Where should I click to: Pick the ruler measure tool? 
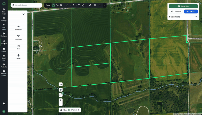(x=90, y=5)
